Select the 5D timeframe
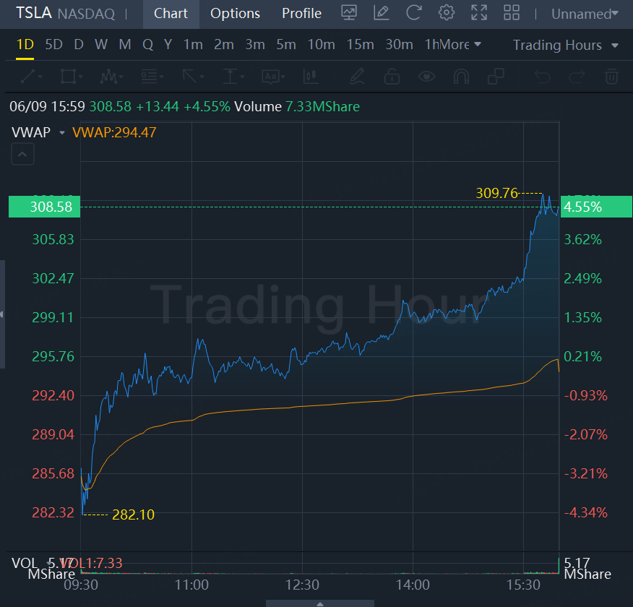633x607 pixels. coord(53,45)
